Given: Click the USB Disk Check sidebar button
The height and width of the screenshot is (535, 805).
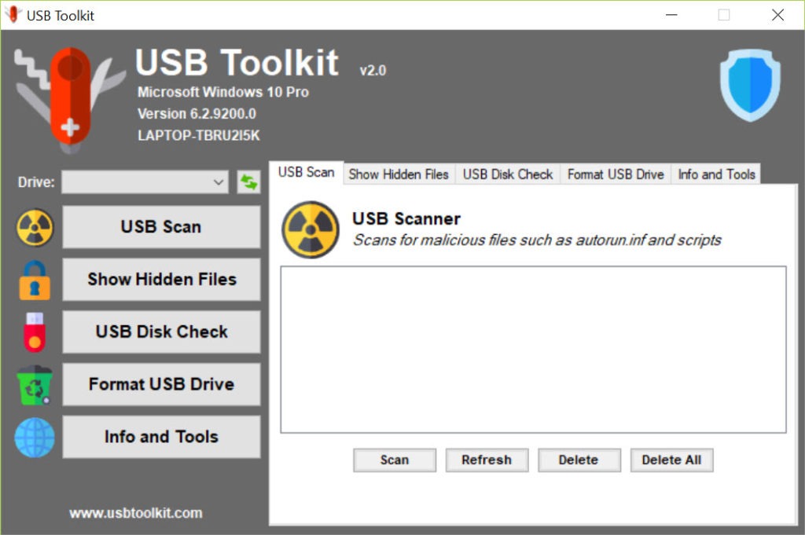Looking at the screenshot, I should pyautogui.click(x=161, y=332).
